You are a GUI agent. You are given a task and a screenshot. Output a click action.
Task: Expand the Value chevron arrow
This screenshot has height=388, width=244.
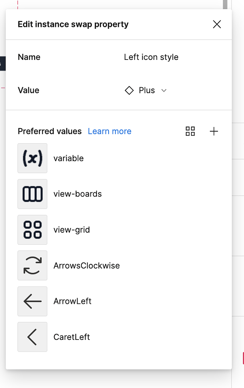(x=164, y=91)
